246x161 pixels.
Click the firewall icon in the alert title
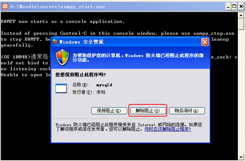pos(55,42)
